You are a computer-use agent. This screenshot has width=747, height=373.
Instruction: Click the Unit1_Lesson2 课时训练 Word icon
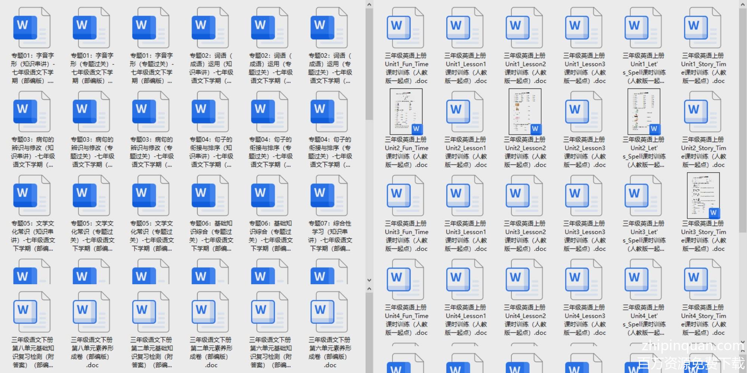(x=524, y=28)
